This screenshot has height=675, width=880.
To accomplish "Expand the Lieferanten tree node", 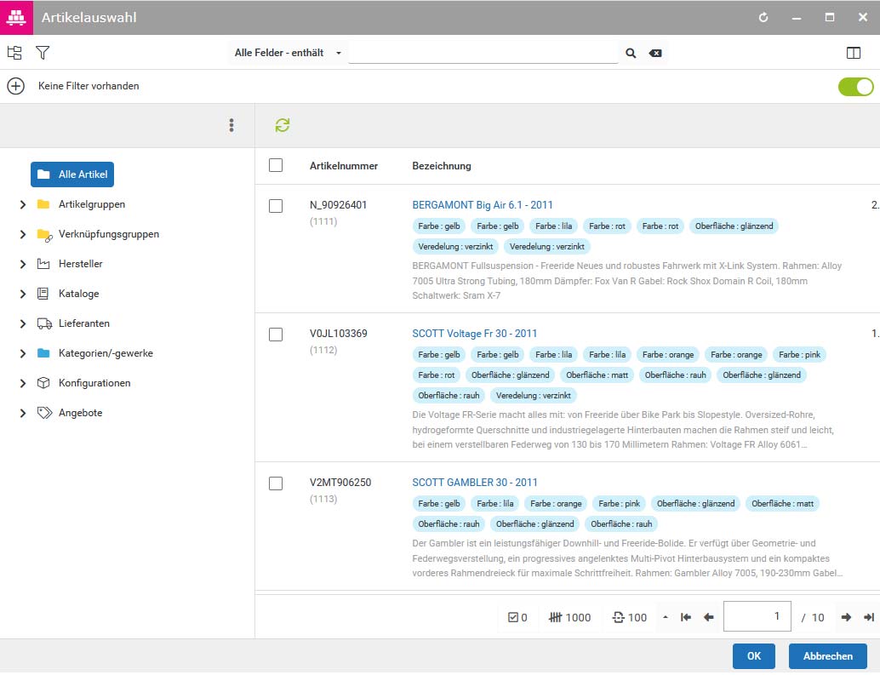I will point(22,323).
